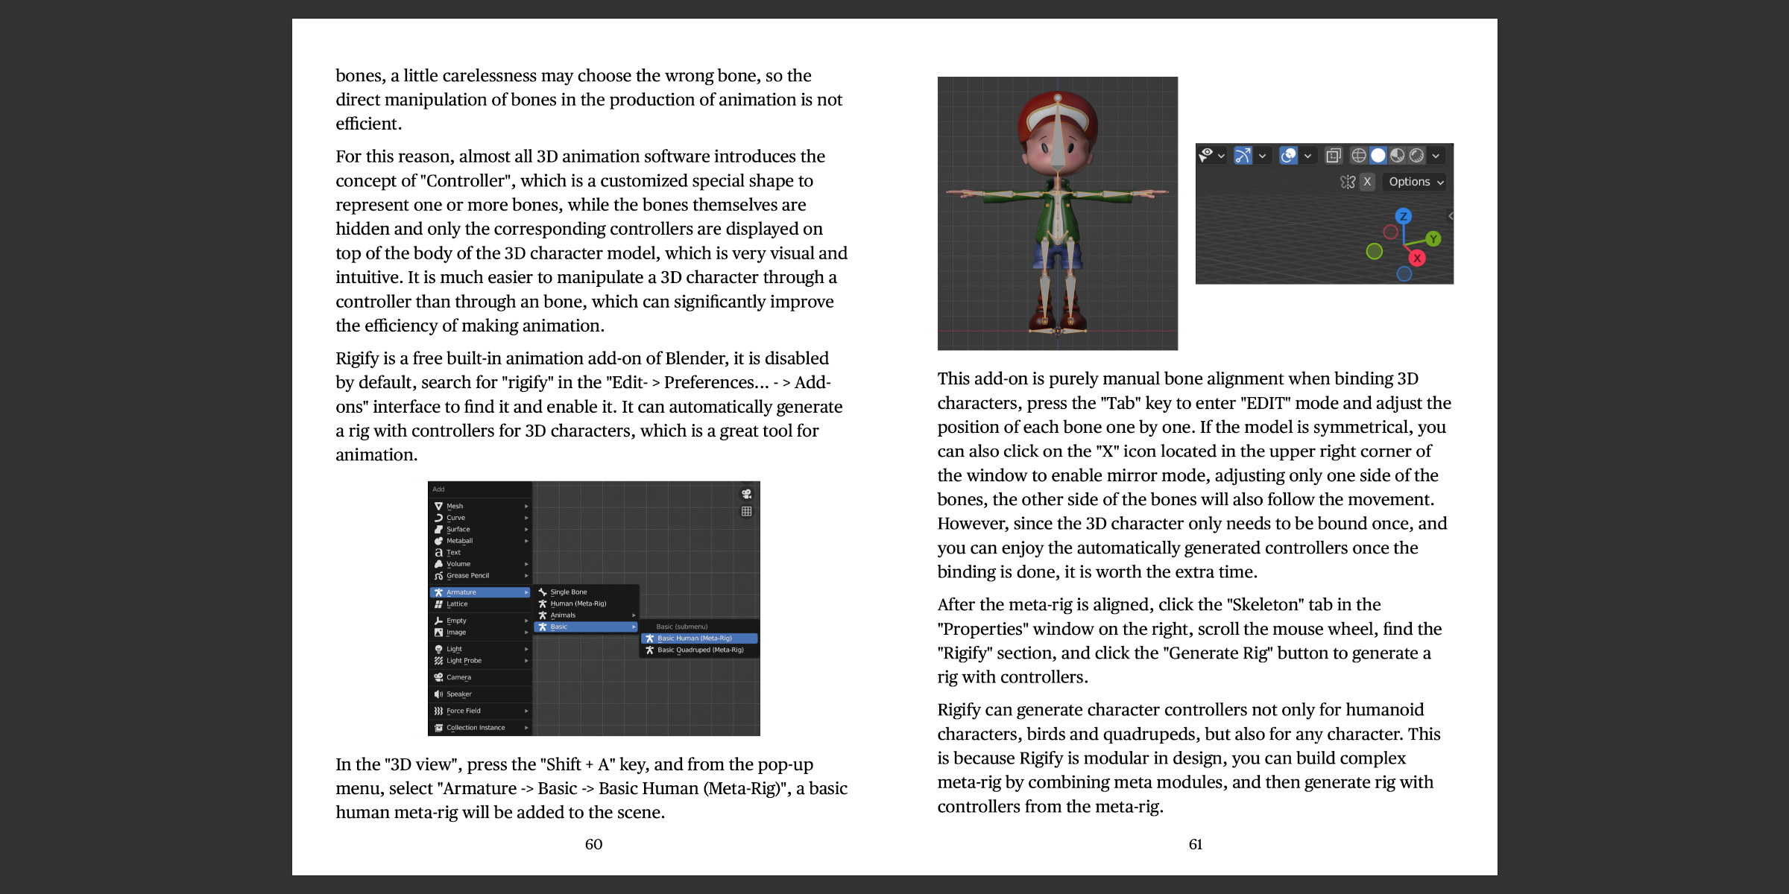Click the grid perspective toggle icon
The width and height of the screenshot is (1789, 894).
(746, 511)
